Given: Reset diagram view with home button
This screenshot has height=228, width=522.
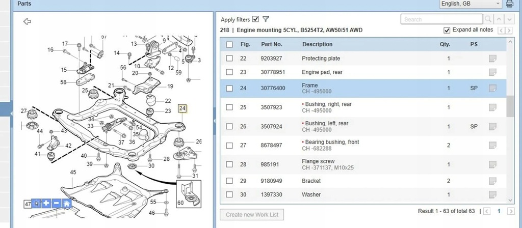Looking at the screenshot, I should (x=67, y=204).
